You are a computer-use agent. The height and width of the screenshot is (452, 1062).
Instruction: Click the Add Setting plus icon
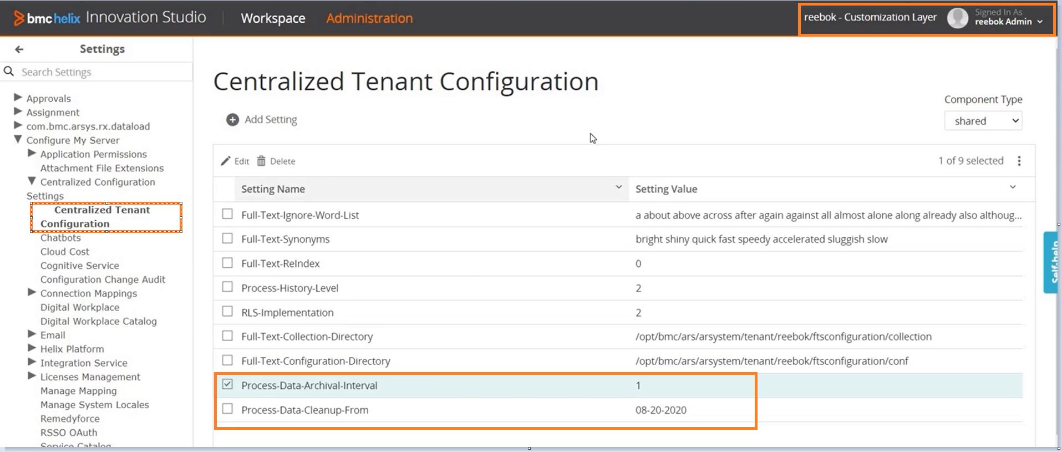[232, 120]
